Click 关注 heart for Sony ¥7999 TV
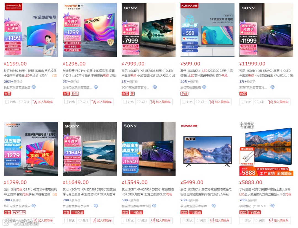Viewport: 298px width, 228px height. click(142, 102)
